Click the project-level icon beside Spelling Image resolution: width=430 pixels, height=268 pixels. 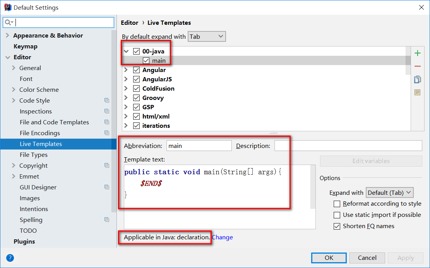(x=107, y=220)
